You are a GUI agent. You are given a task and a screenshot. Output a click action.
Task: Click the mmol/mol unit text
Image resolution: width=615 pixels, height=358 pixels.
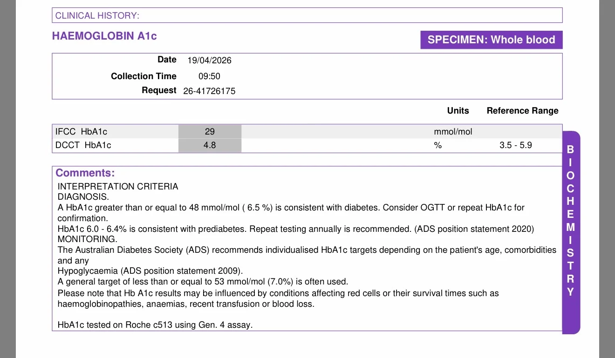tap(453, 132)
